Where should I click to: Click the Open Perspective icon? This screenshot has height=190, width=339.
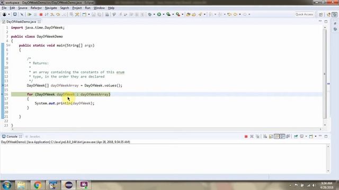(x=320, y=15)
